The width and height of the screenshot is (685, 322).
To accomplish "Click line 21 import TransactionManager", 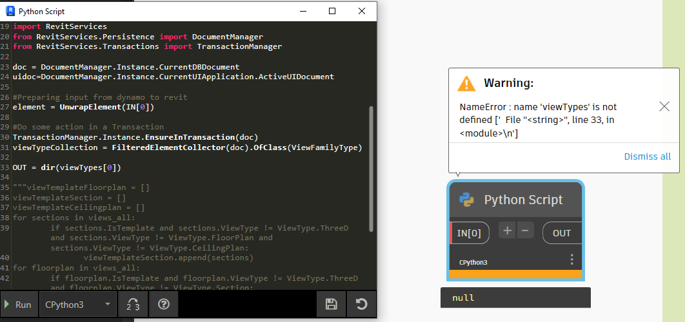I will coord(147,46).
